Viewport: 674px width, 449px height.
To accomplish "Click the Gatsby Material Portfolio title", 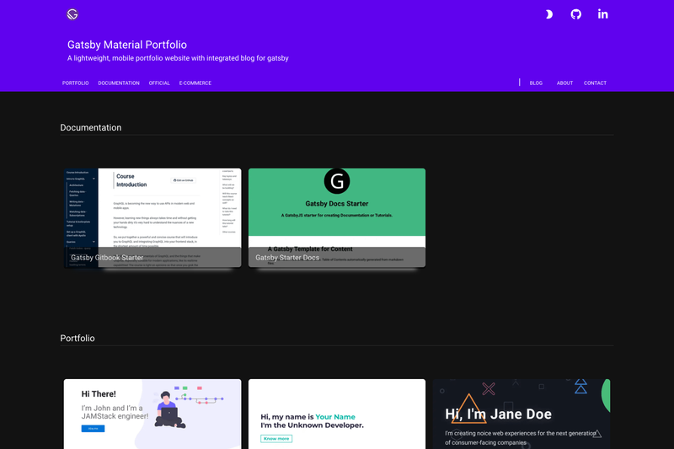I will point(127,45).
